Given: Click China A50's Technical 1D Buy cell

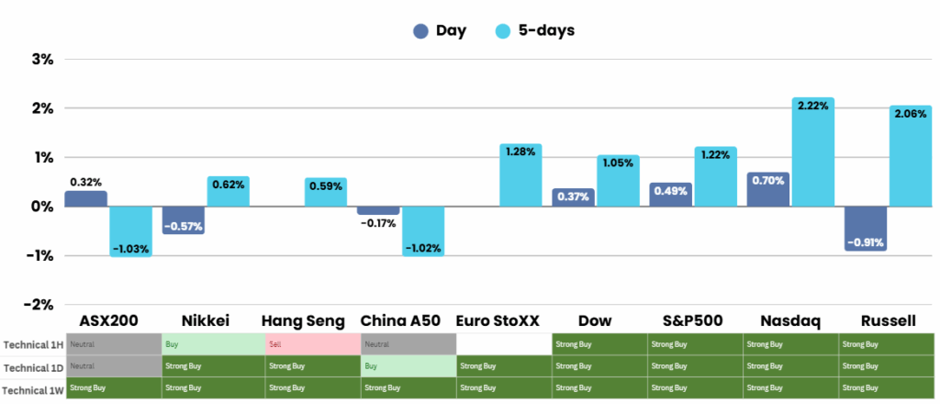Looking at the screenshot, I should point(408,366).
